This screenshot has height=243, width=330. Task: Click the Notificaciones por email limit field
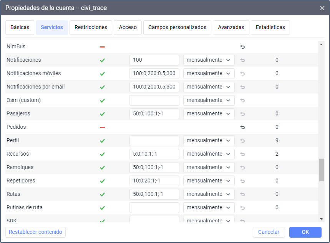pyautogui.click(x=154, y=87)
